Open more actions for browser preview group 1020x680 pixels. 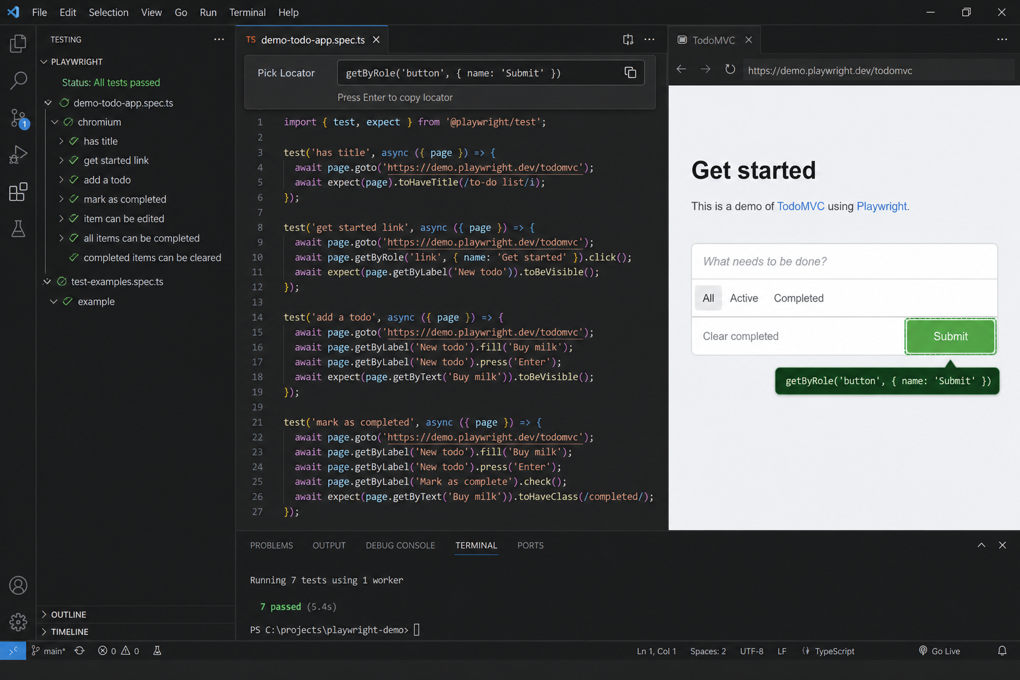point(1002,40)
